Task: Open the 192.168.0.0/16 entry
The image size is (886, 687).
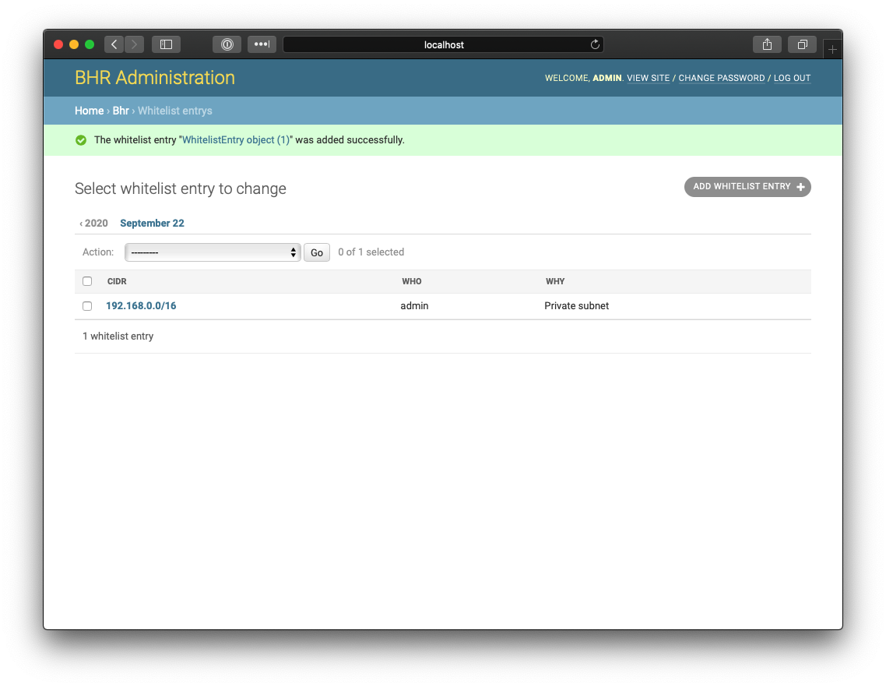Action: click(x=141, y=306)
